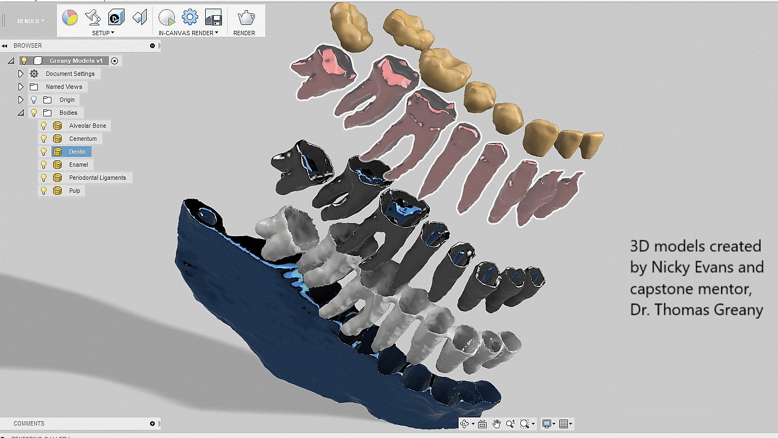The image size is (778, 438).
Task: Activate Greany Models v1 radio button
Action: click(114, 61)
